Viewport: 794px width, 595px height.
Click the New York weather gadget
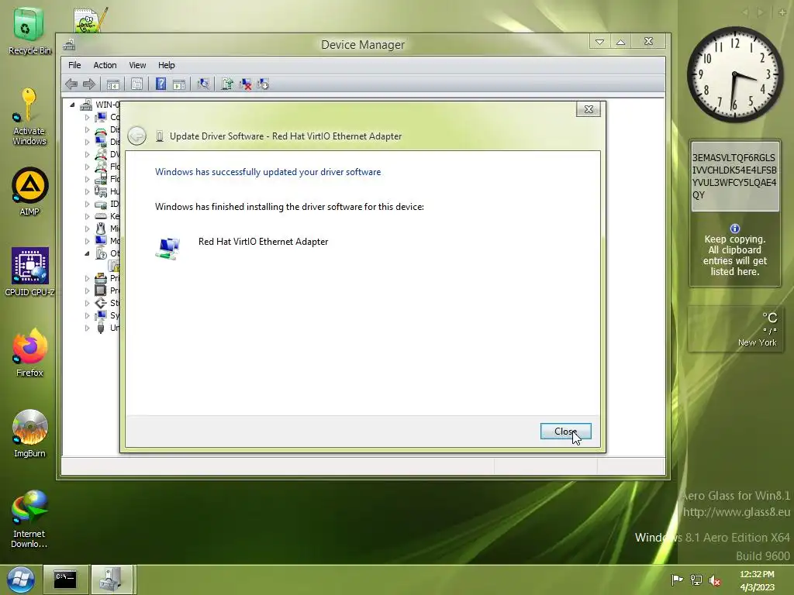pos(735,328)
